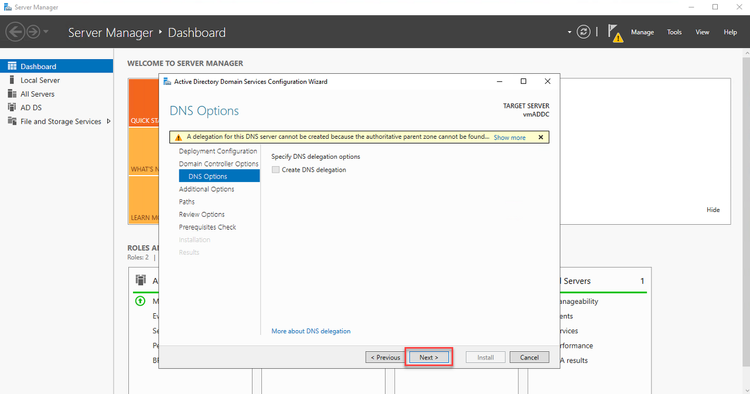Click the Dashboard grid icon
Screen dimensions: 750x394
point(12,66)
